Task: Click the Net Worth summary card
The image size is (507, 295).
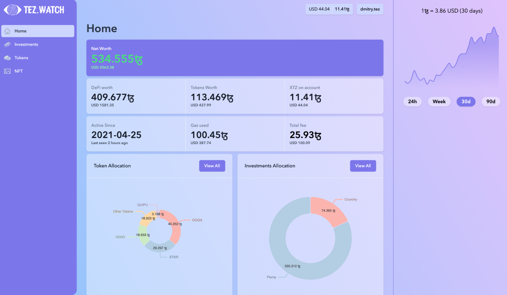Action: tap(235, 58)
